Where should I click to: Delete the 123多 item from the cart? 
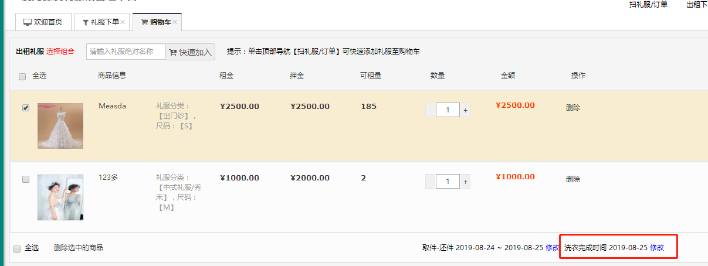pyautogui.click(x=573, y=179)
